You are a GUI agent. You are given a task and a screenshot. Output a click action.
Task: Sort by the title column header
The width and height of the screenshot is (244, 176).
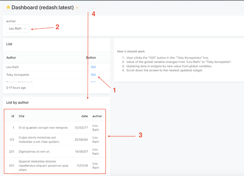(22, 116)
